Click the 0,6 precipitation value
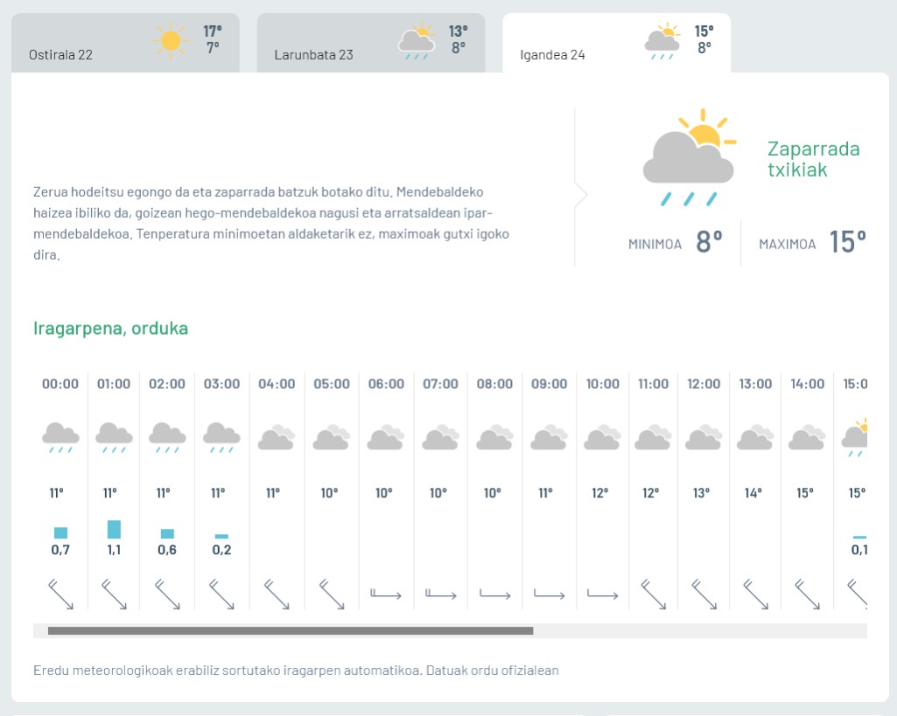Image resolution: width=897 pixels, height=716 pixels. [x=167, y=550]
